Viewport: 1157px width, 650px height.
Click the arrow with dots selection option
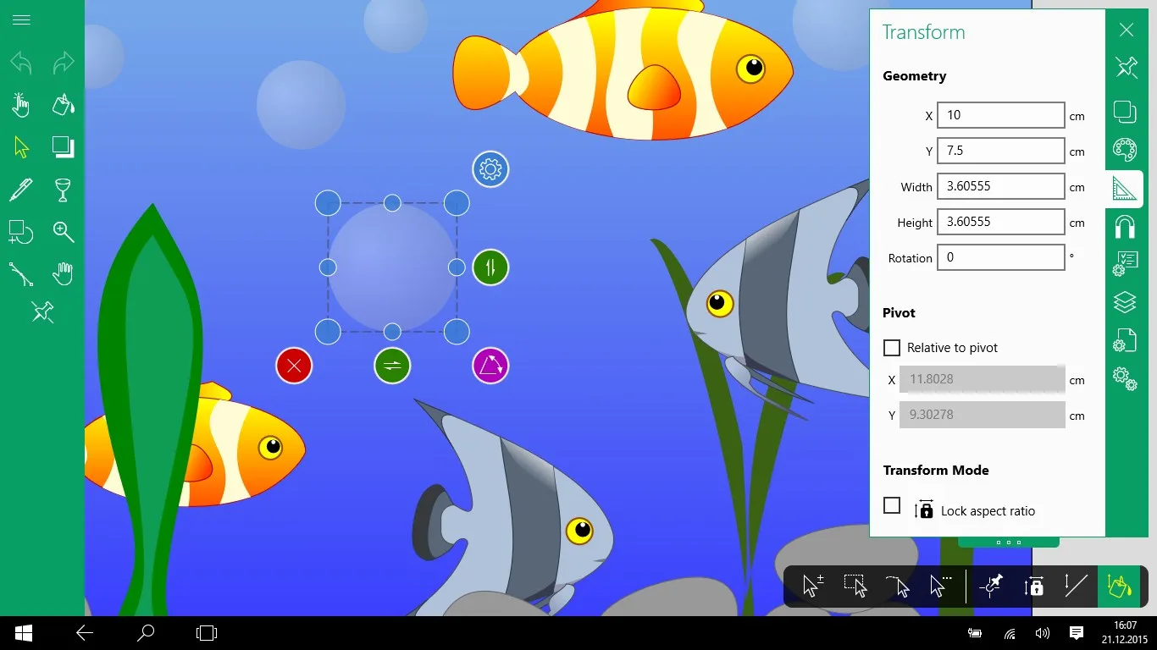pyautogui.click(x=940, y=586)
